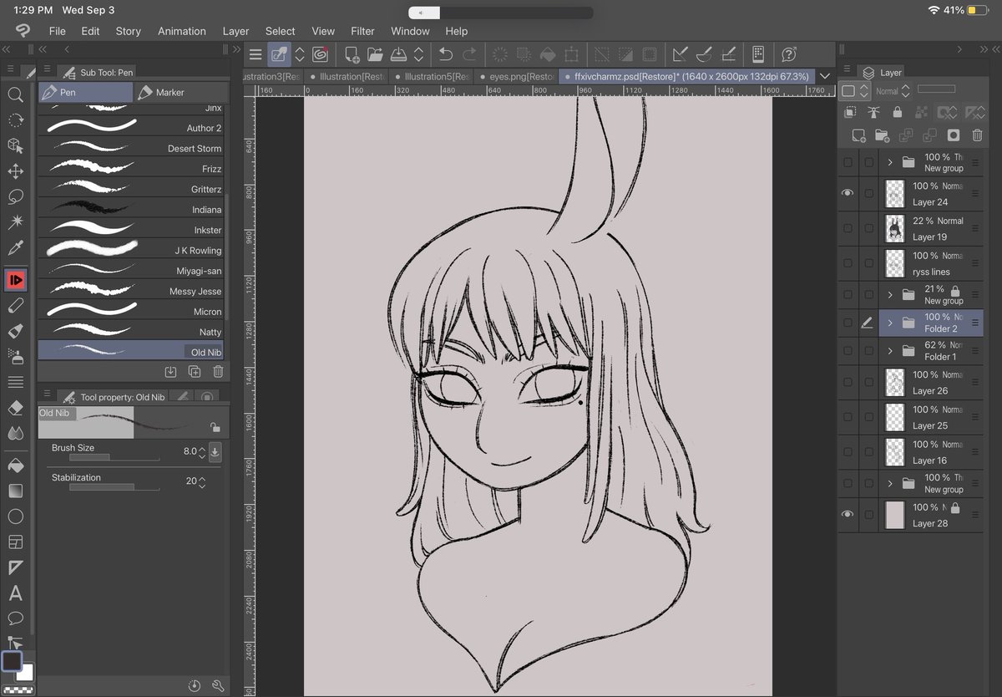Show Layer 26 visibility box
This screenshot has height=697, width=1002.
click(x=848, y=382)
